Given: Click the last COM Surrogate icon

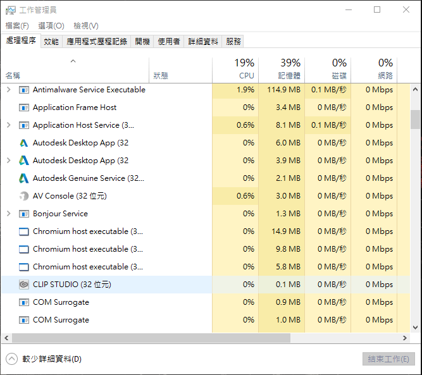Looking at the screenshot, I should pyautogui.click(x=24, y=320).
